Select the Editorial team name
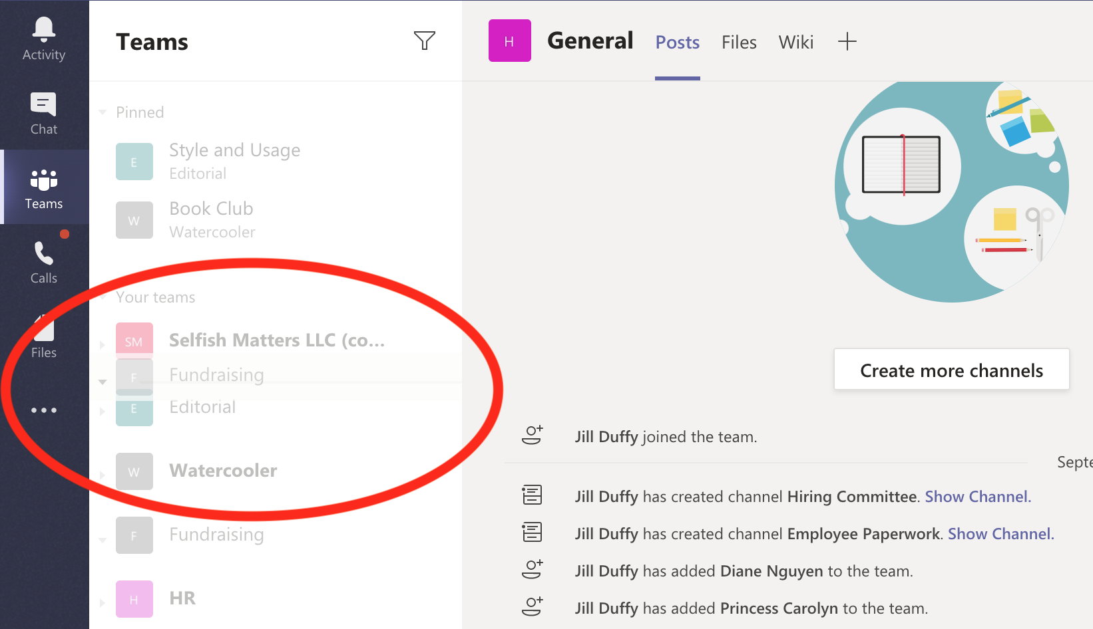This screenshot has width=1093, height=629. [202, 406]
